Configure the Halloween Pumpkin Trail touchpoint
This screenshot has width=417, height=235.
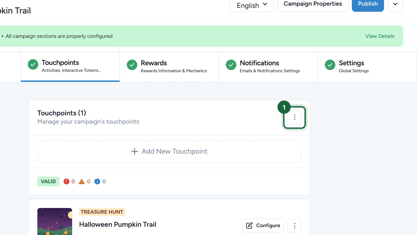[263, 225]
